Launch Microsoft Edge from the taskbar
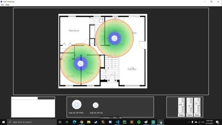The image size is (222, 125). (x=74, y=122)
